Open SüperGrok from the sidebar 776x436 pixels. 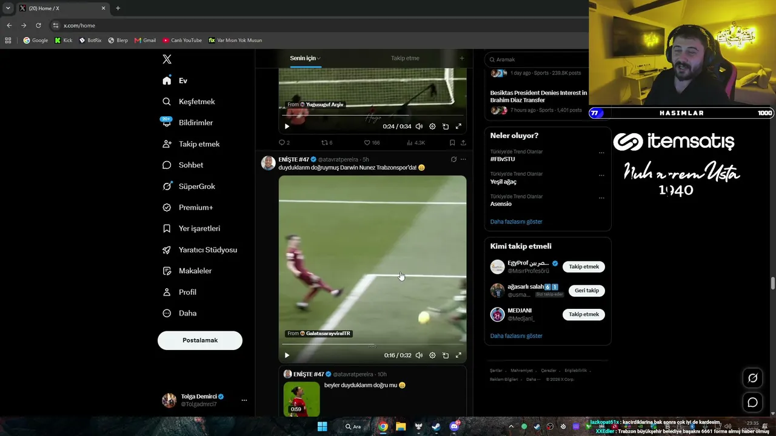coord(189,187)
